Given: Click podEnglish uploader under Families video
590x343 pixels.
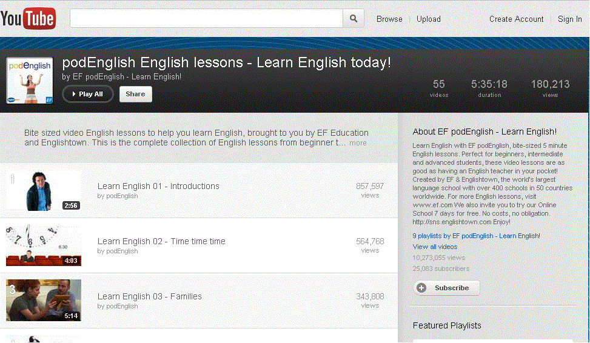Looking at the screenshot, I should (x=122, y=306).
